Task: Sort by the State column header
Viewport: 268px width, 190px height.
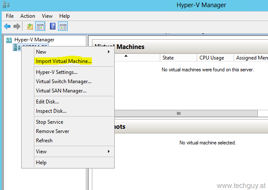Action: tap(178, 58)
